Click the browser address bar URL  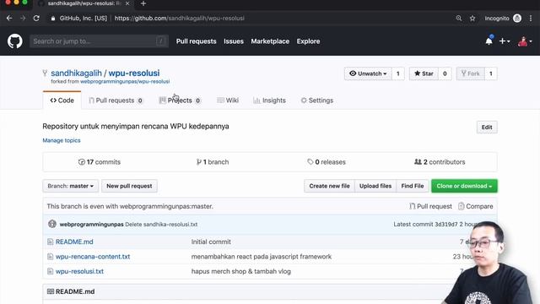(x=180, y=19)
